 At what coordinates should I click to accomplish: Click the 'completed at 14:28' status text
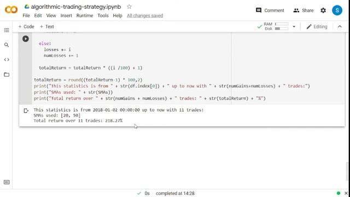pyautogui.click(x=175, y=193)
